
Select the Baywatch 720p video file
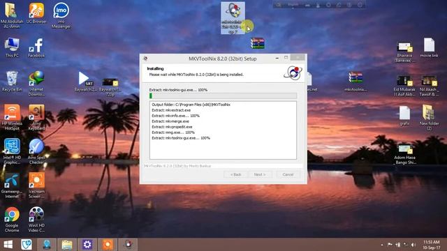110,86
